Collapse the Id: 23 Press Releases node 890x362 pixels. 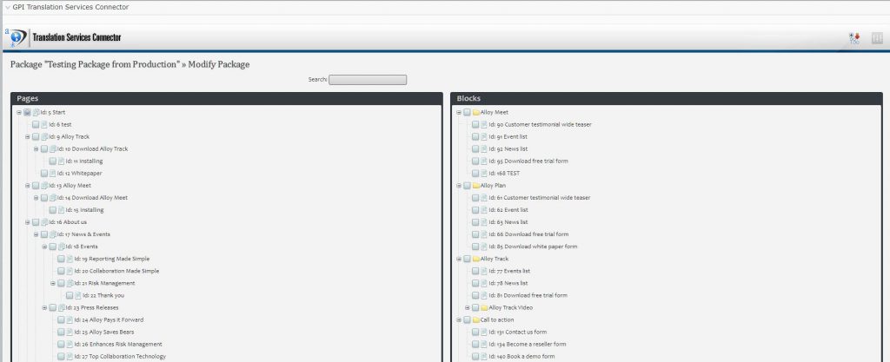(x=43, y=307)
